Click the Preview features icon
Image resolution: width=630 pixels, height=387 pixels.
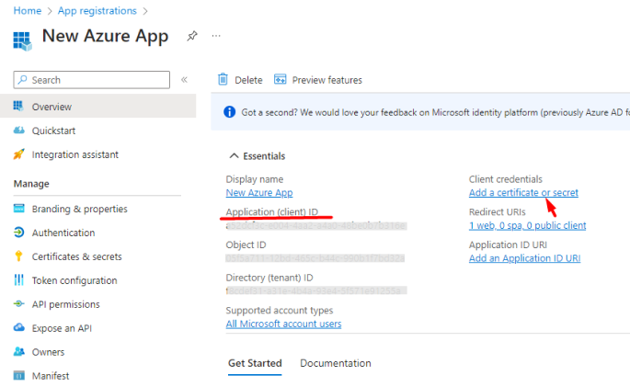[280, 79]
